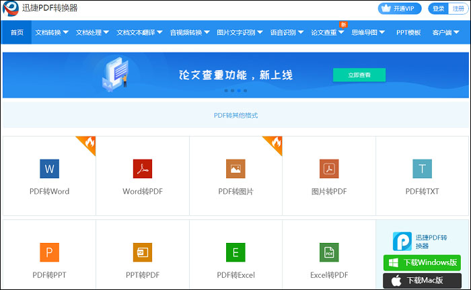Click the flame badge on the PDF转图片 card
This screenshot has width=471, height=290.
(x=275, y=143)
